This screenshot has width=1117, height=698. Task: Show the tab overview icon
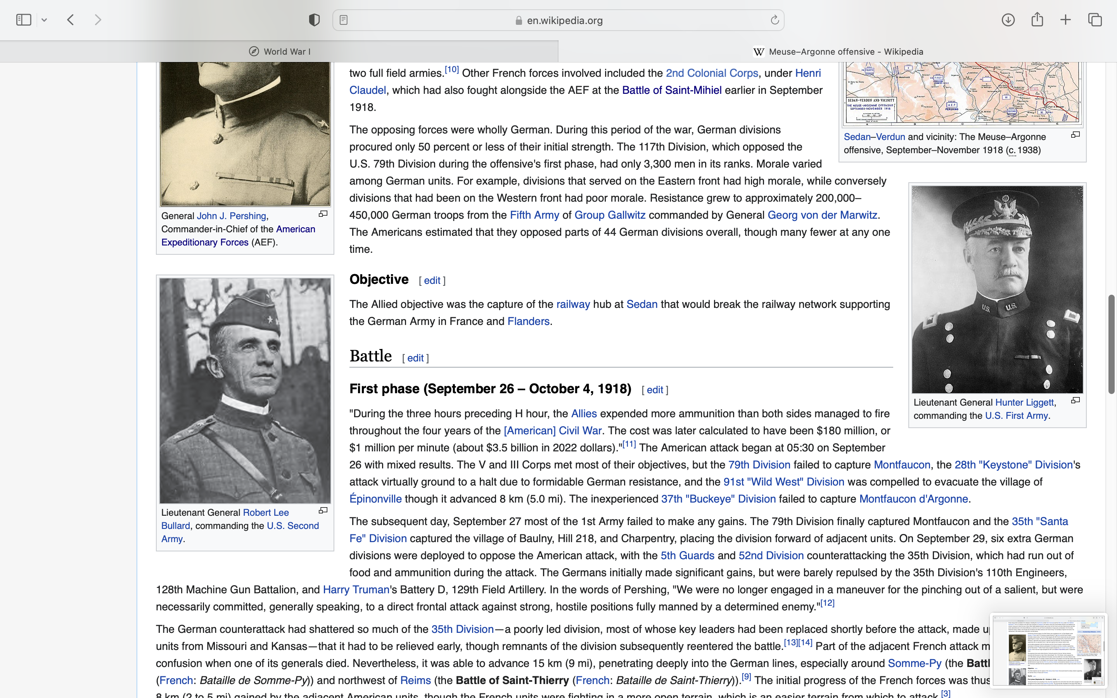pos(1095,20)
